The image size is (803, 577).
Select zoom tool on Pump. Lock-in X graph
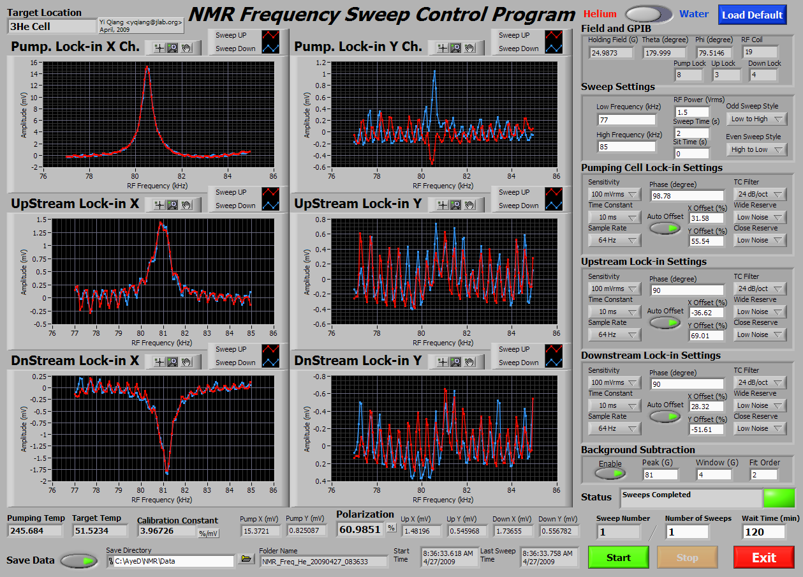click(172, 47)
